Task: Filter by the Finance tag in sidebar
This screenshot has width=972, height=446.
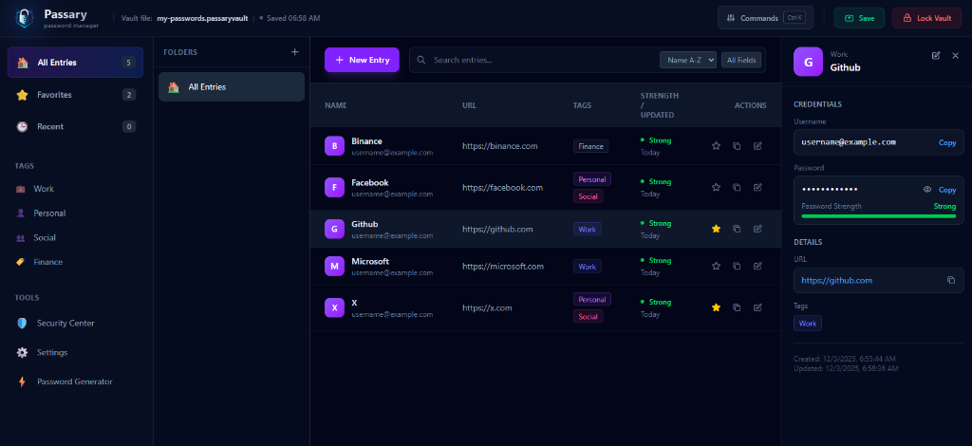Action: 47,262
